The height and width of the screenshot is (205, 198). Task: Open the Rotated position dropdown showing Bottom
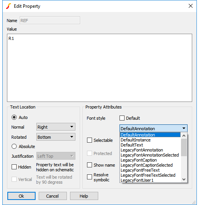[56, 137]
